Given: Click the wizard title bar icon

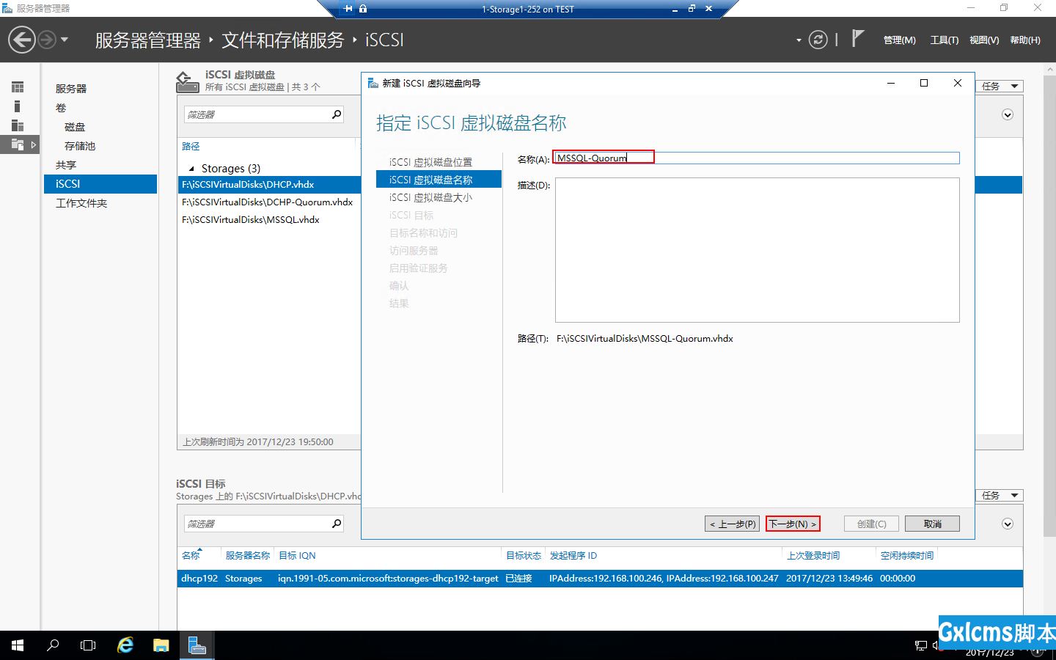Looking at the screenshot, I should point(373,83).
